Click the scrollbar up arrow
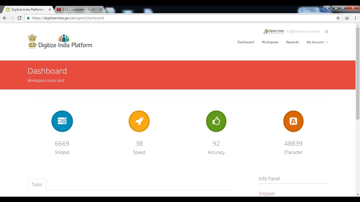Screen dimensions: 360x202 358,25
